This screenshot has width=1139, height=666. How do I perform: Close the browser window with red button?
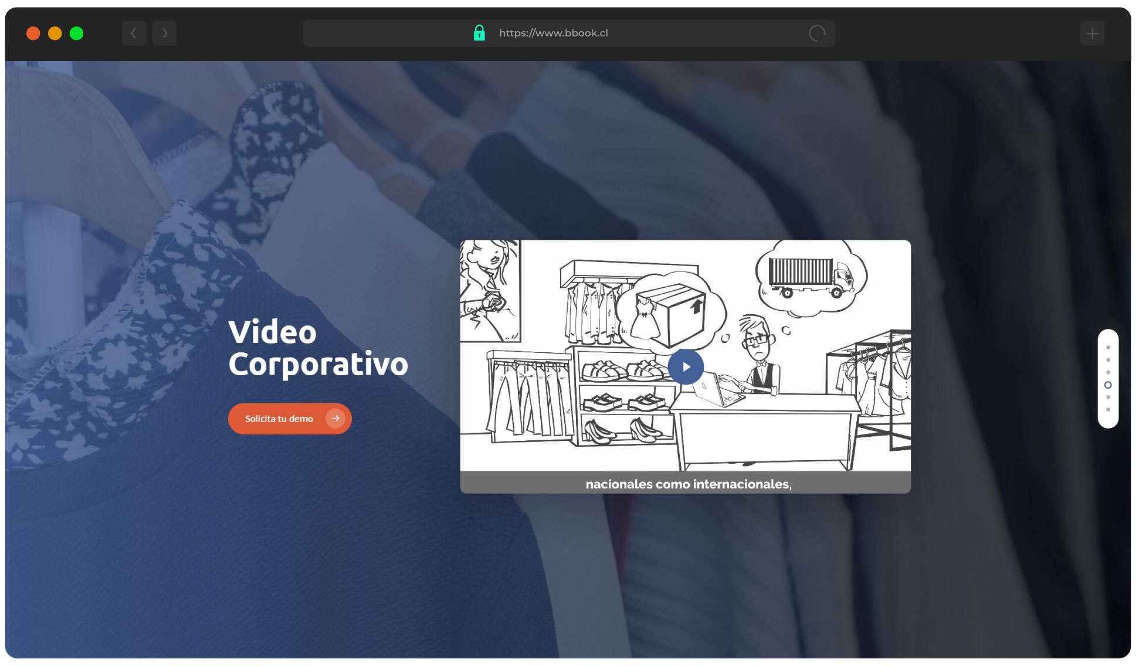(33, 33)
